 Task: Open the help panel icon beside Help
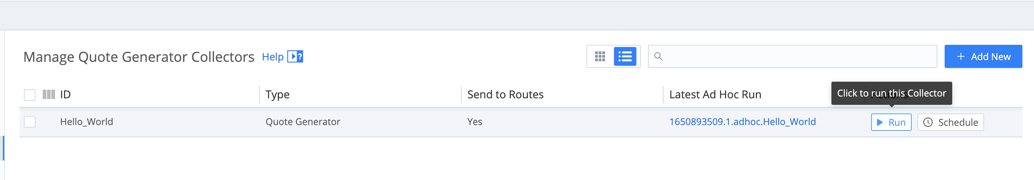pos(295,56)
